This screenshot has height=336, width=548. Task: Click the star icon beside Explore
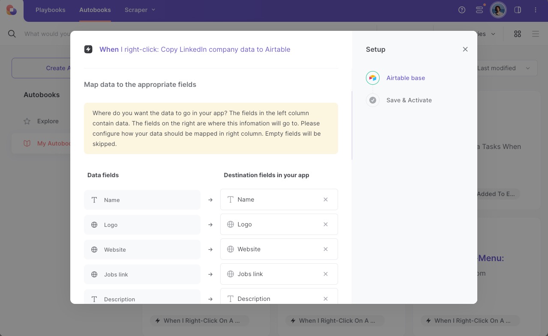[x=27, y=121]
